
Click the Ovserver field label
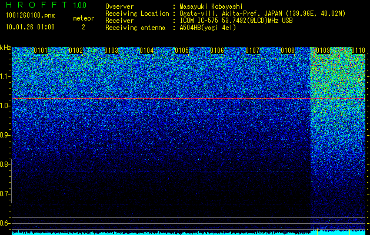tap(119, 6)
